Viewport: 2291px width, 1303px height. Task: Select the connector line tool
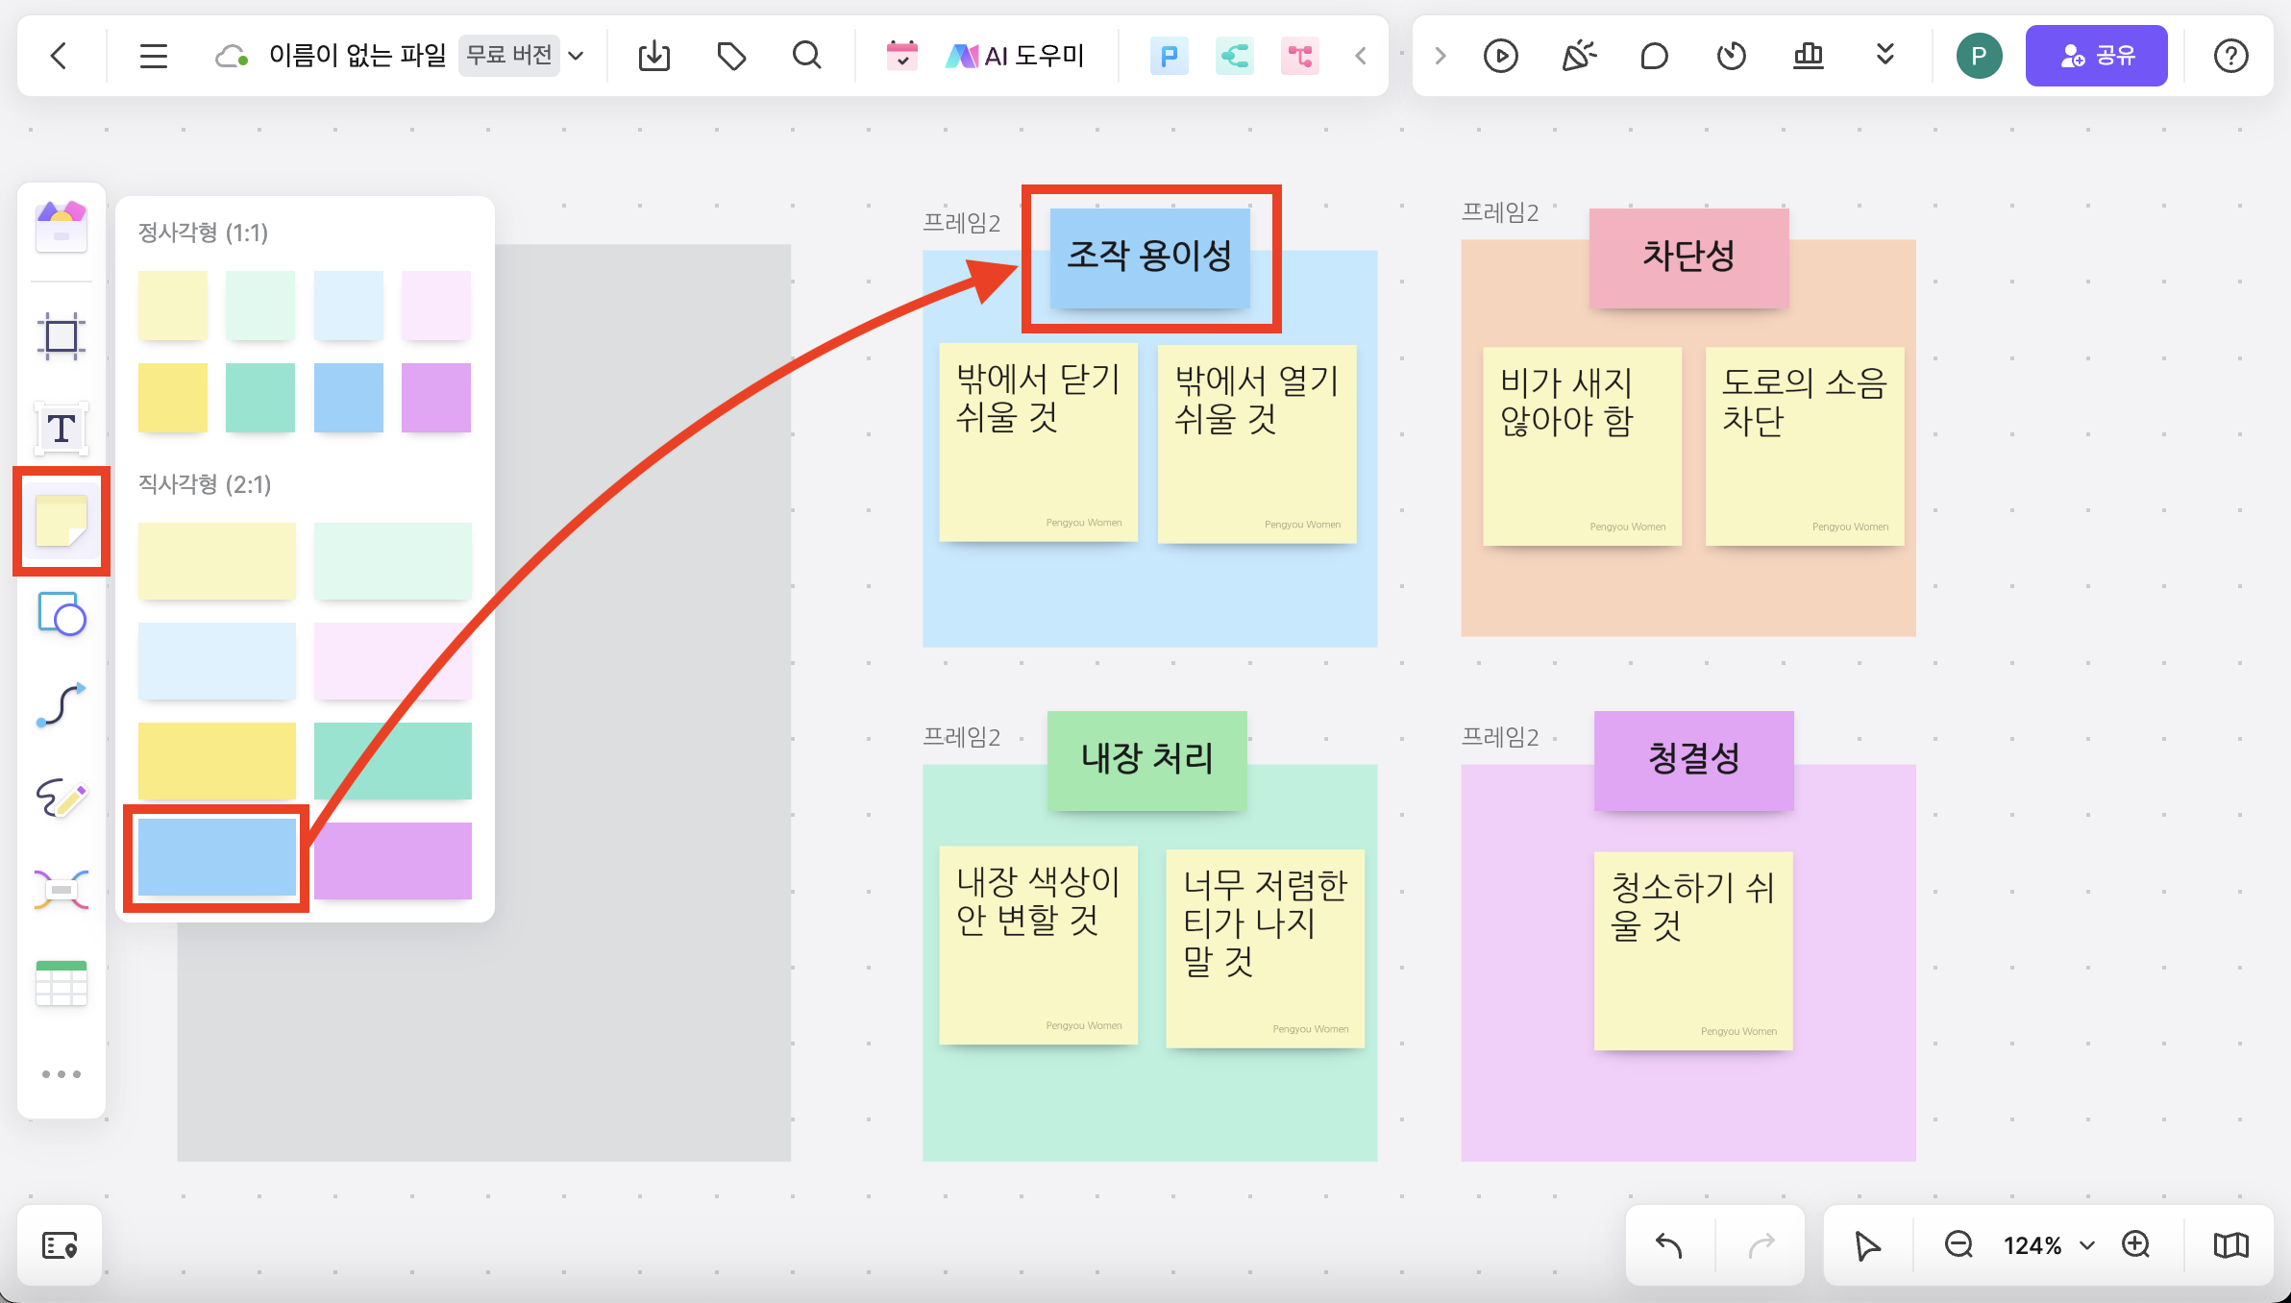[x=62, y=704]
